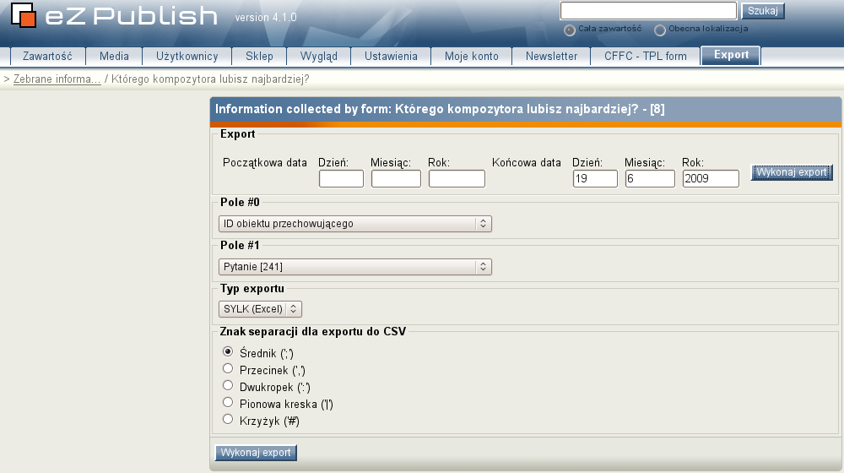Select the Krzyżyk (#) separator option
844x473 pixels.
[x=227, y=419]
